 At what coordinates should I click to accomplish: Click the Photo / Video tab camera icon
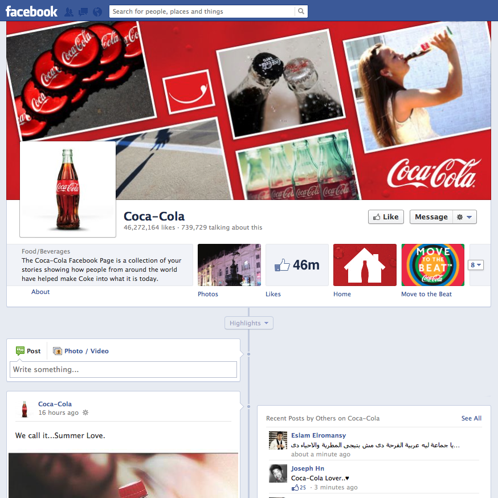click(x=58, y=351)
